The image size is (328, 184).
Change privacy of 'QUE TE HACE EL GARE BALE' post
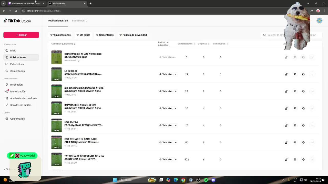point(168,142)
